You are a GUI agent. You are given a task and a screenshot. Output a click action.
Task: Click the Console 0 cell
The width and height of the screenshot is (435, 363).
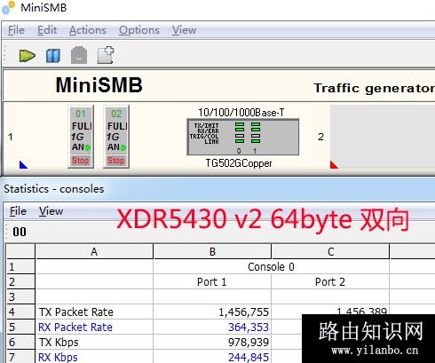[271, 267]
